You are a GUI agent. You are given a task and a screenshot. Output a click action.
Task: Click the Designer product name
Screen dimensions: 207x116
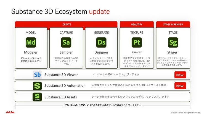(101, 52)
